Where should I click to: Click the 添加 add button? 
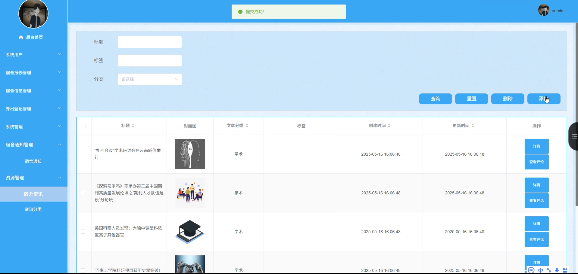pos(544,99)
